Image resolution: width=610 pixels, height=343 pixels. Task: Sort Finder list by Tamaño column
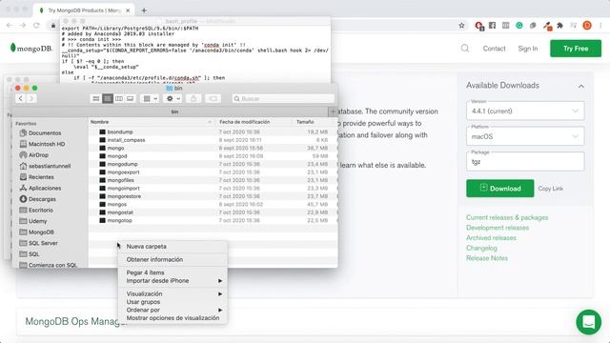(314, 122)
